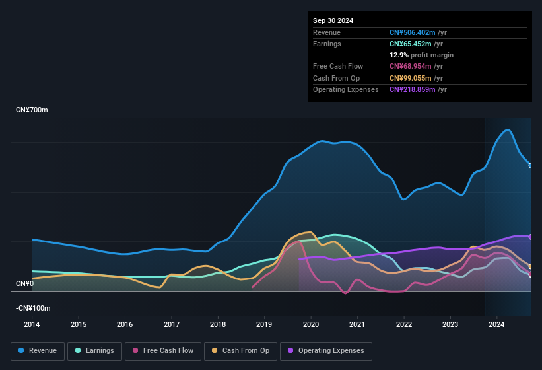Toggle the Cash From Op legend button
Screen dimensions: 542x370
(240, 351)
